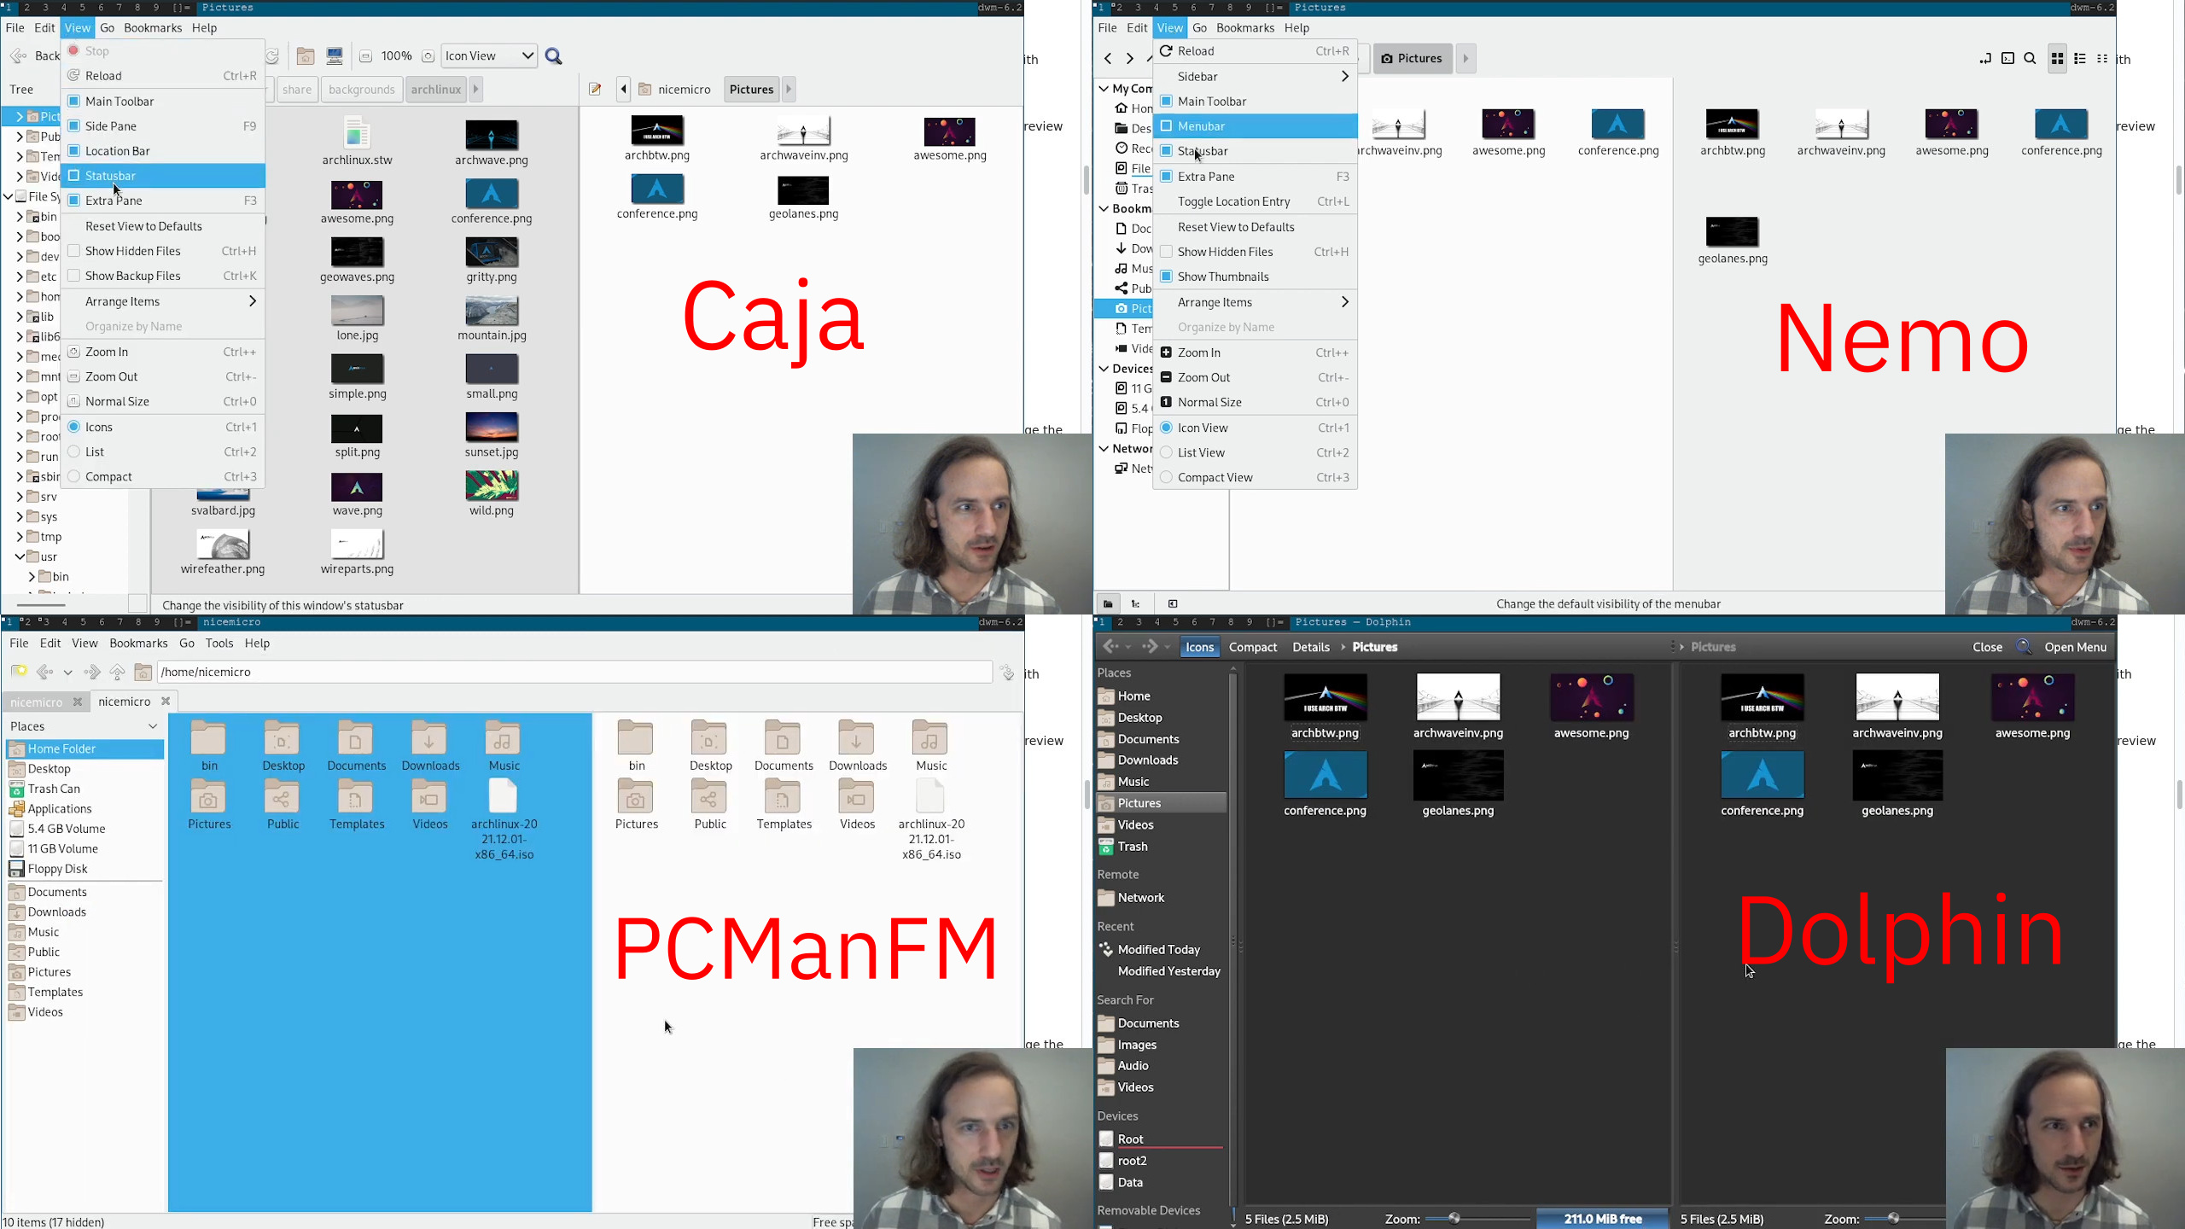Click PCManFM back arrow icon

45,672
